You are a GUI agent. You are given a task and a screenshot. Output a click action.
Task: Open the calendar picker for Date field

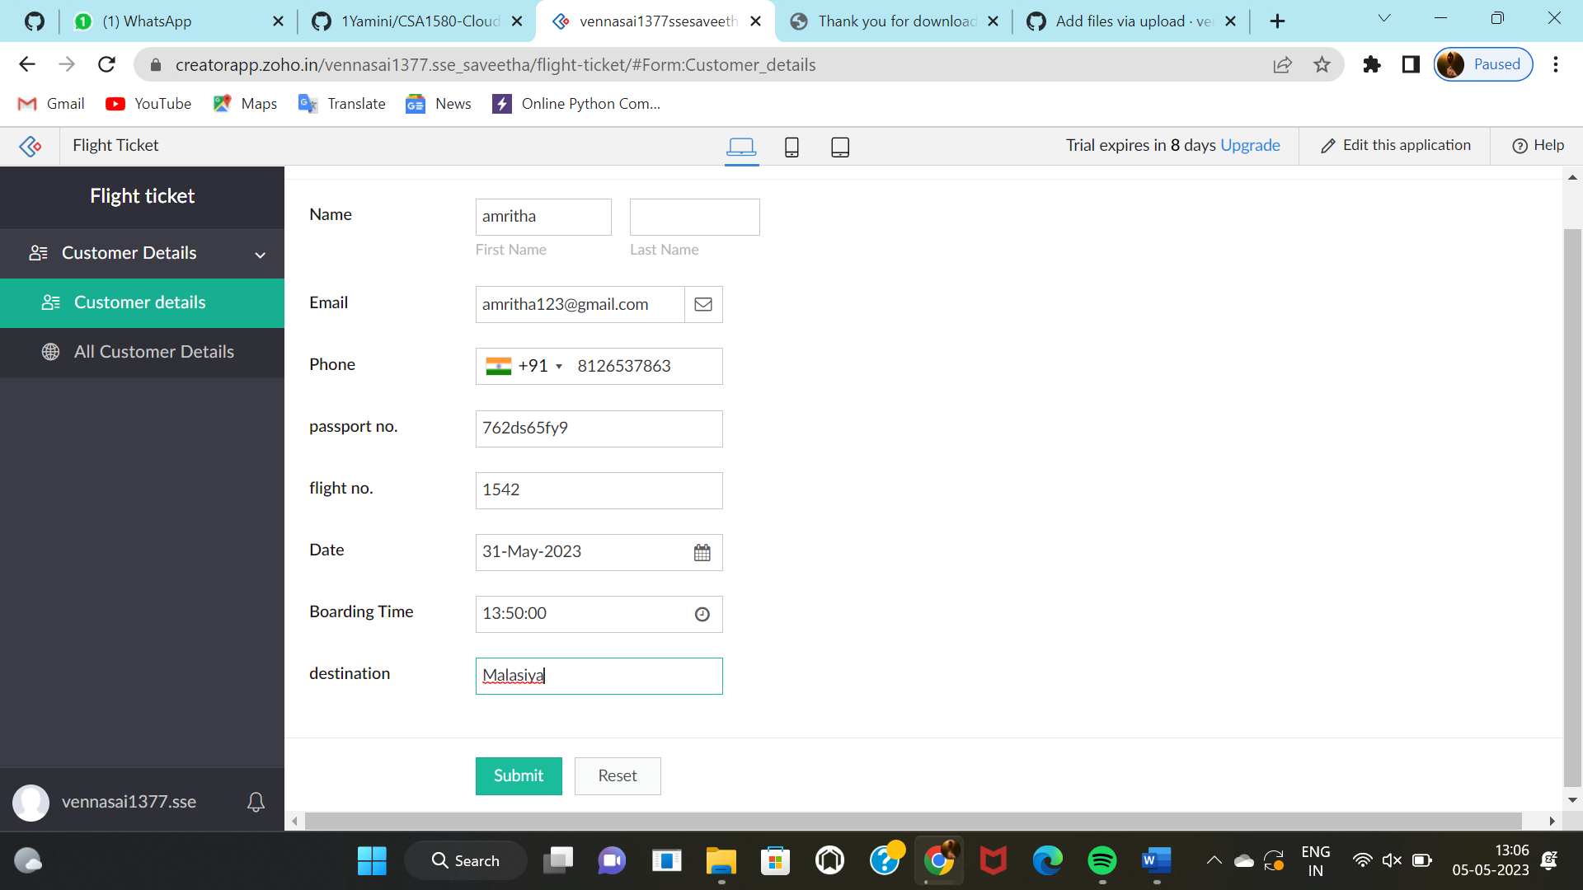tap(702, 552)
